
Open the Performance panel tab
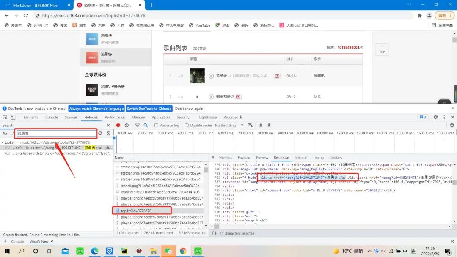click(x=115, y=117)
